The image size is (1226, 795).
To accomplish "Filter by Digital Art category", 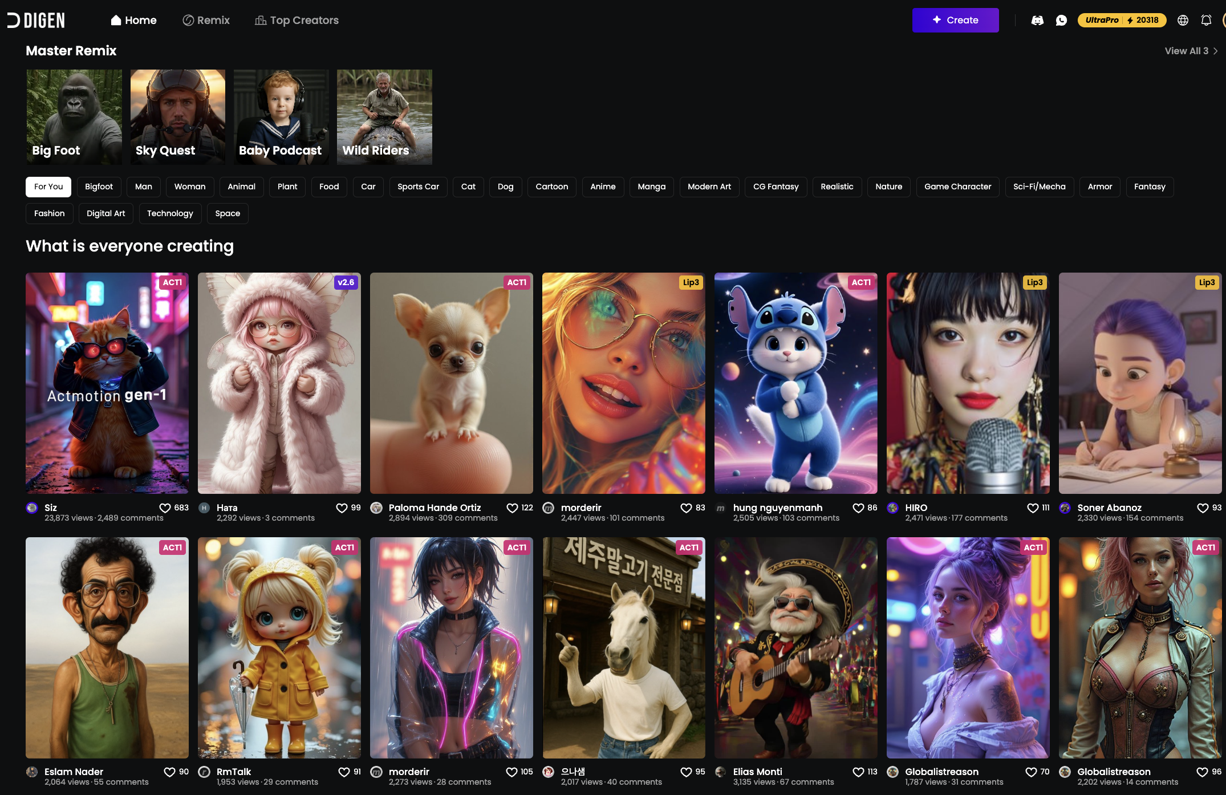I will coord(106,213).
